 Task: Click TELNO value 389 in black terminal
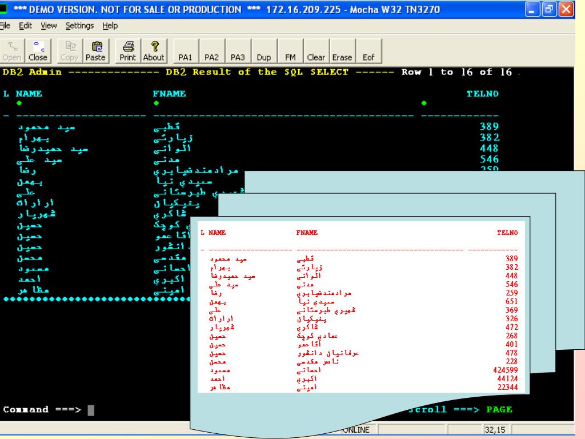pyautogui.click(x=489, y=126)
